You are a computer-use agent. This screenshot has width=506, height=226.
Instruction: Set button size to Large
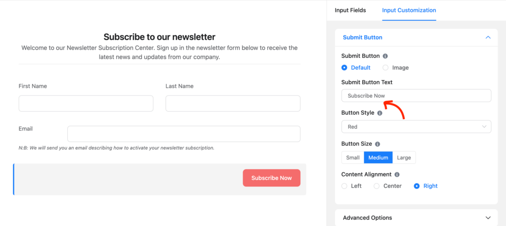pyautogui.click(x=404, y=158)
